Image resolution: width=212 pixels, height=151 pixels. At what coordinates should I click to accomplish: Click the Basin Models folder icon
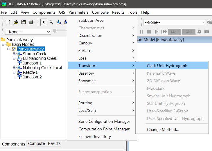8,44
